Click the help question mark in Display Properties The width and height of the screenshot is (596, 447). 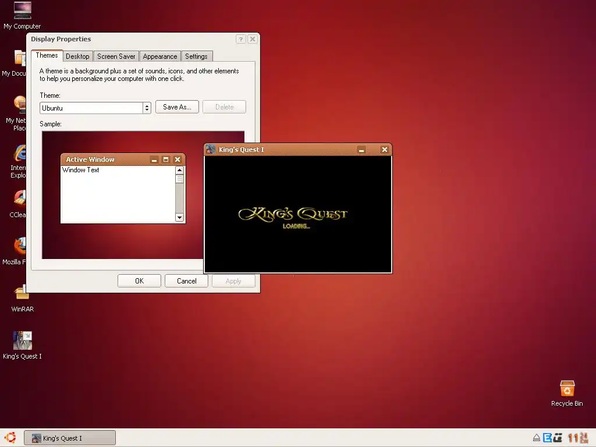point(240,39)
